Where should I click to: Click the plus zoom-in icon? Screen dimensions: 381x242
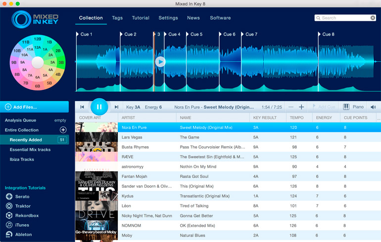(x=301, y=107)
